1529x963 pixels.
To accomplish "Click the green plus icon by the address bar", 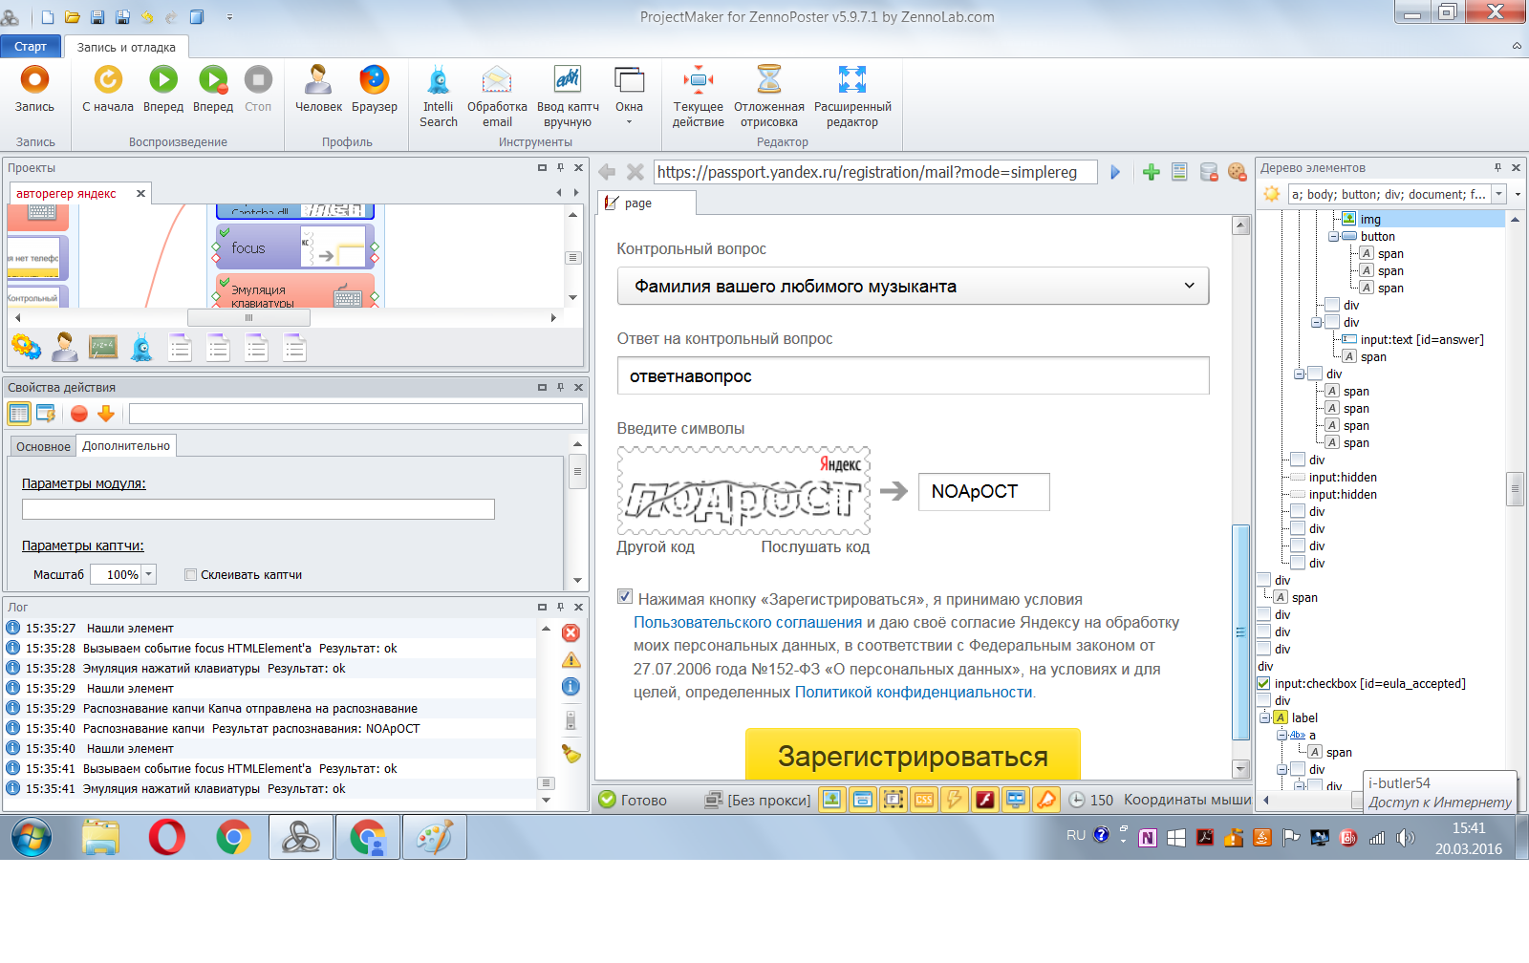I will (1152, 172).
